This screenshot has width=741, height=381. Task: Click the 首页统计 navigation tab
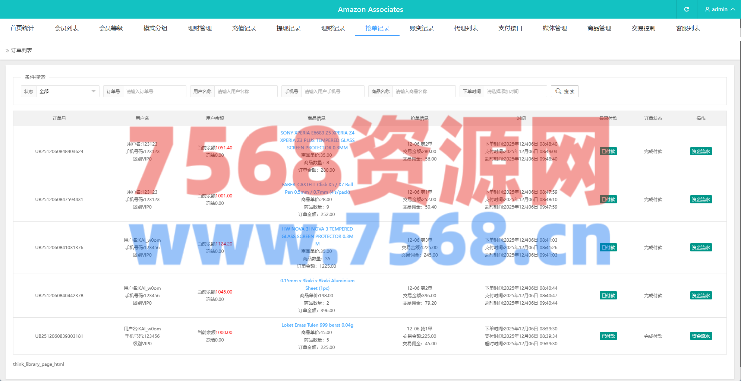[x=22, y=28]
